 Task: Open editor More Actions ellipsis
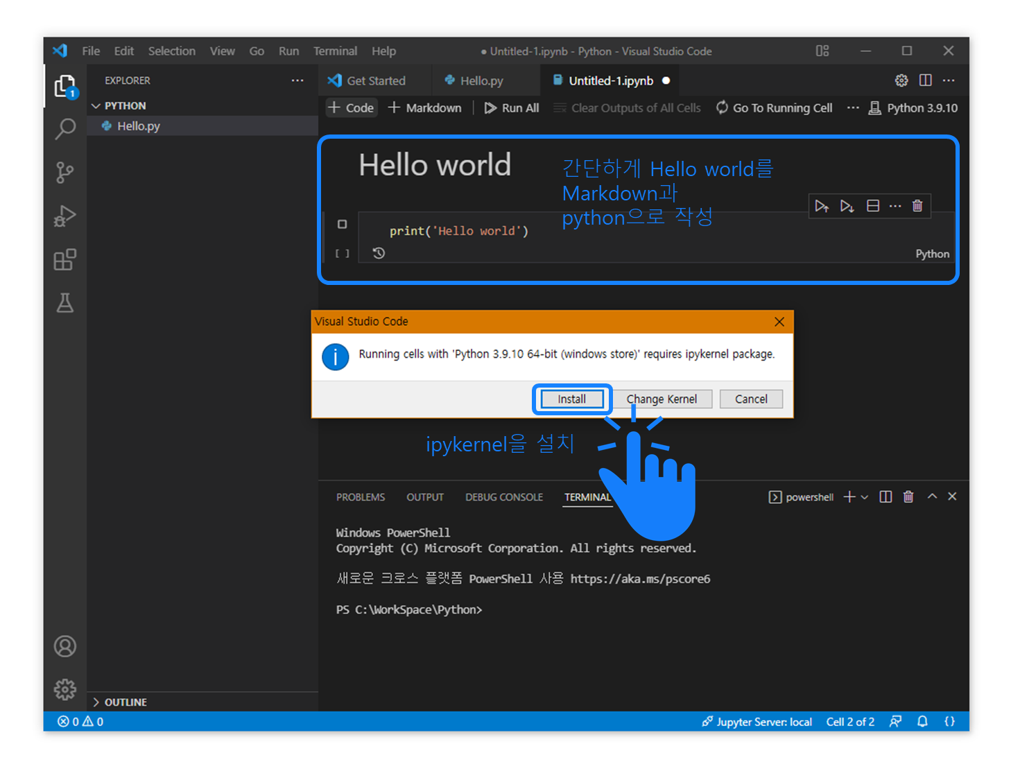[x=949, y=80]
